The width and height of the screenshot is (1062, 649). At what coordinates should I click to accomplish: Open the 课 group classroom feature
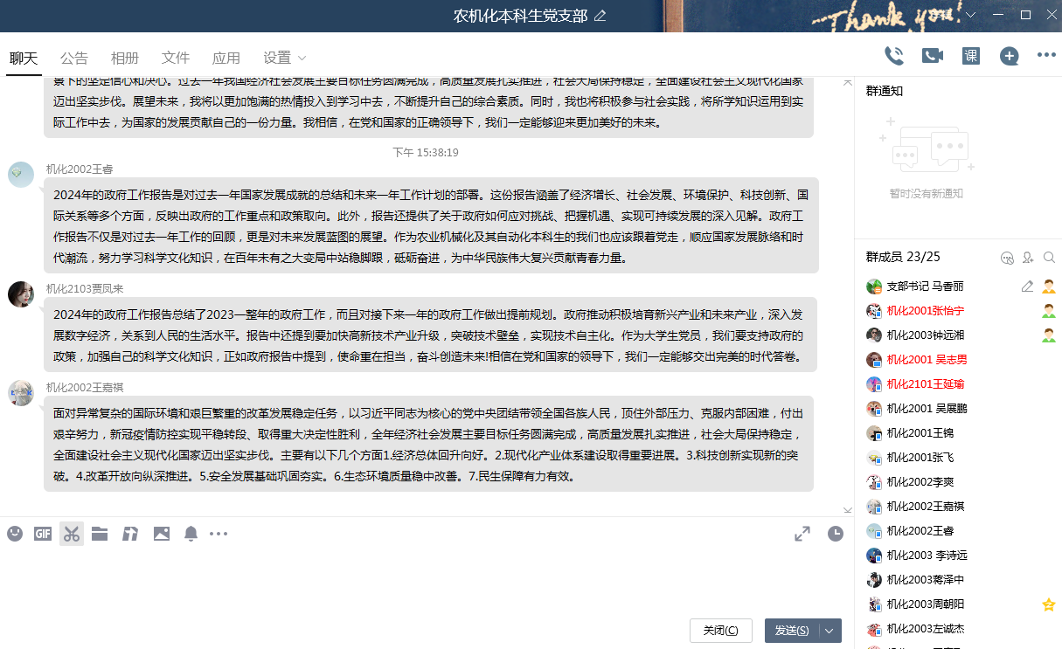click(970, 54)
